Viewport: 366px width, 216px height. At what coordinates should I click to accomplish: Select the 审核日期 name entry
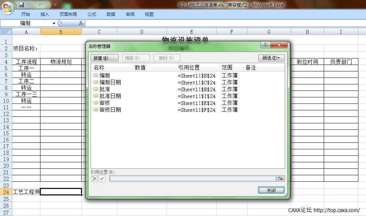[x=110, y=110]
